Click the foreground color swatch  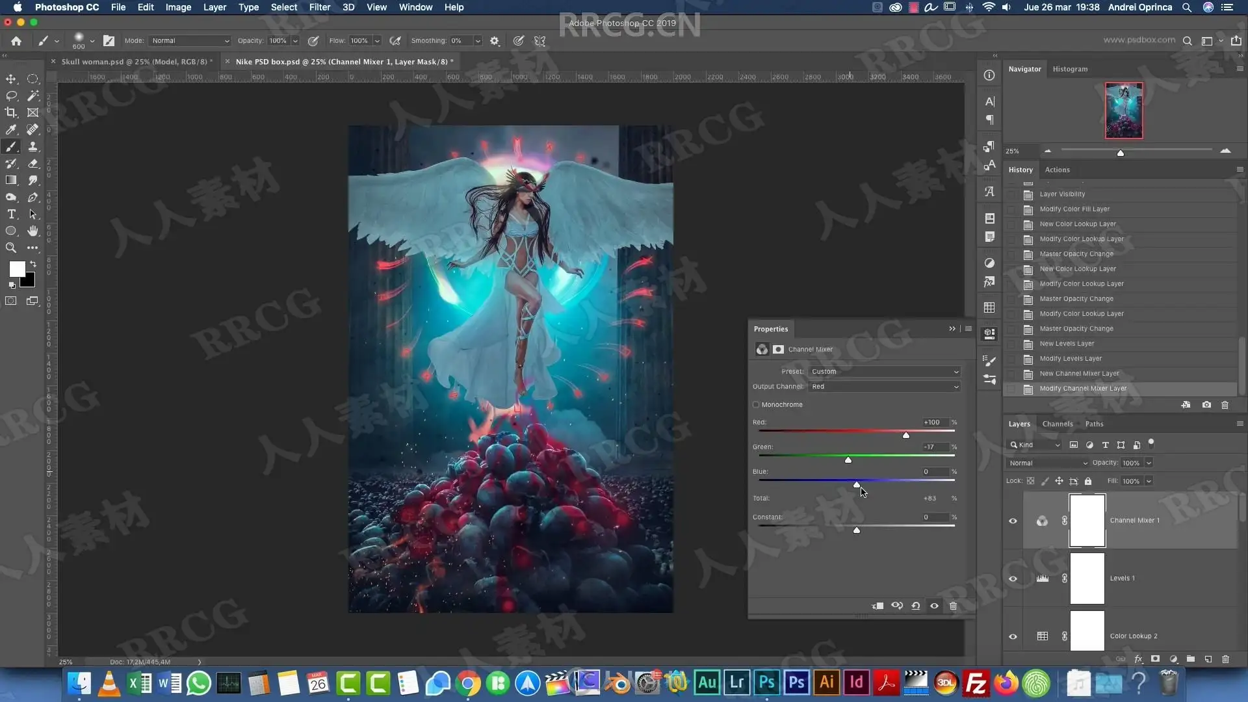pos(17,268)
